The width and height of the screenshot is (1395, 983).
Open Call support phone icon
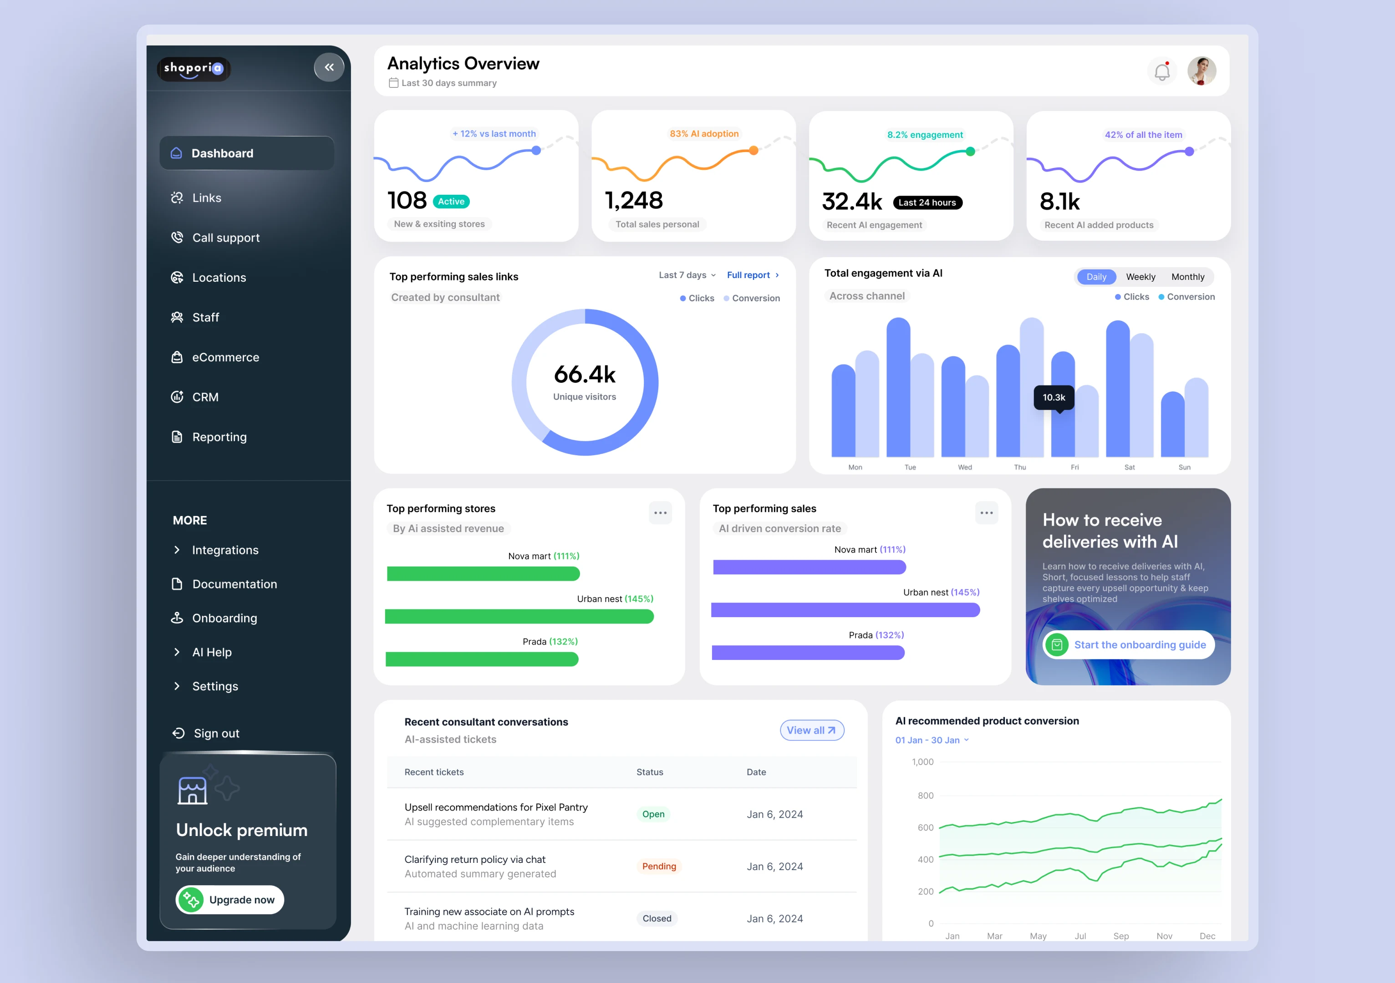coord(177,238)
